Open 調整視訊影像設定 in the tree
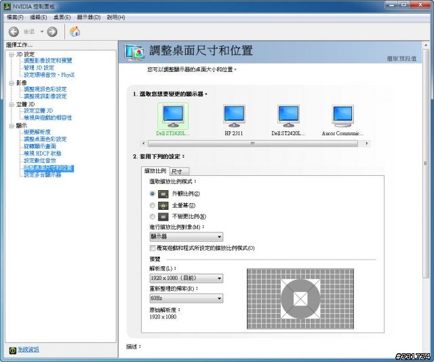Image resolution: width=434 pixels, height=362 pixels. [45, 96]
